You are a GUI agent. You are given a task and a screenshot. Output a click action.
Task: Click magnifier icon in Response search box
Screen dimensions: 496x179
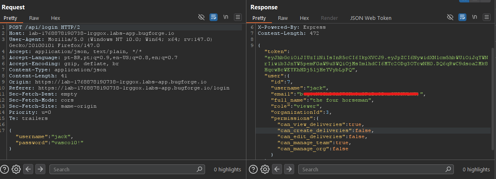coord(448,169)
